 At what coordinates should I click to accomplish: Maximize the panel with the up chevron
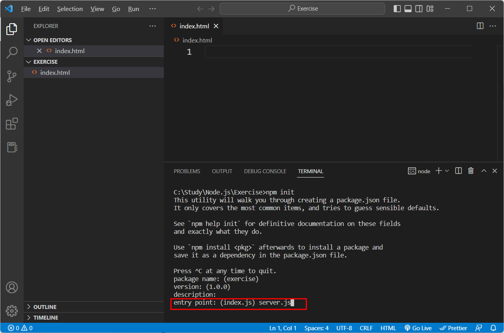click(484, 171)
